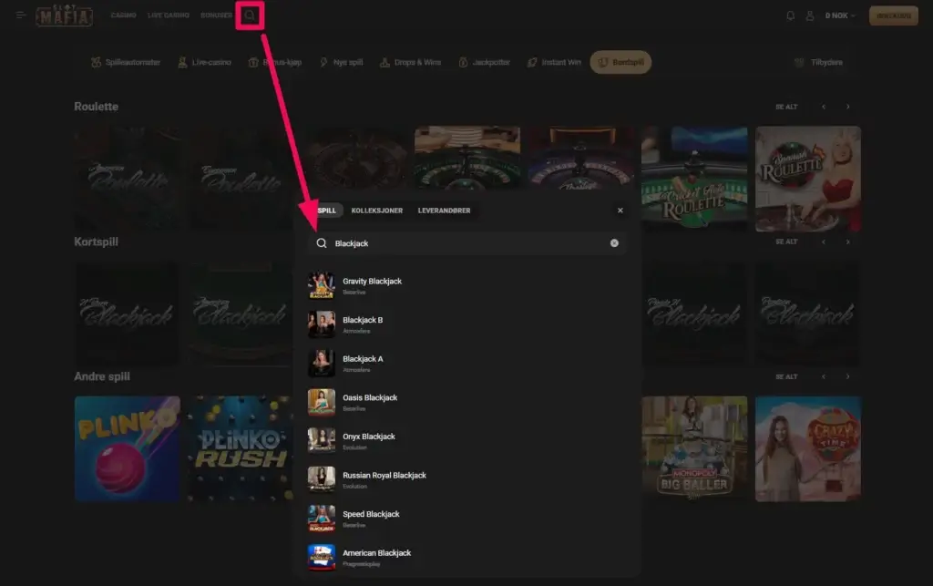Open the Crazy Time game tile

(808, 448)
